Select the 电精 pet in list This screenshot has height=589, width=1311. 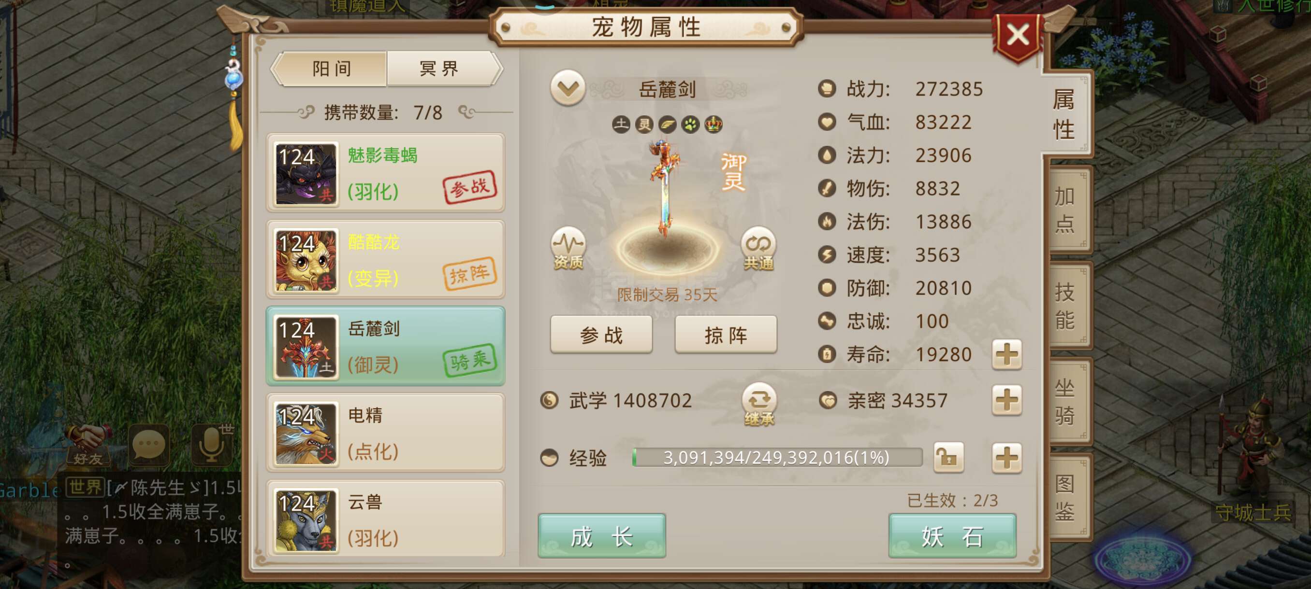pyautogui.click(x=385, y=433)
